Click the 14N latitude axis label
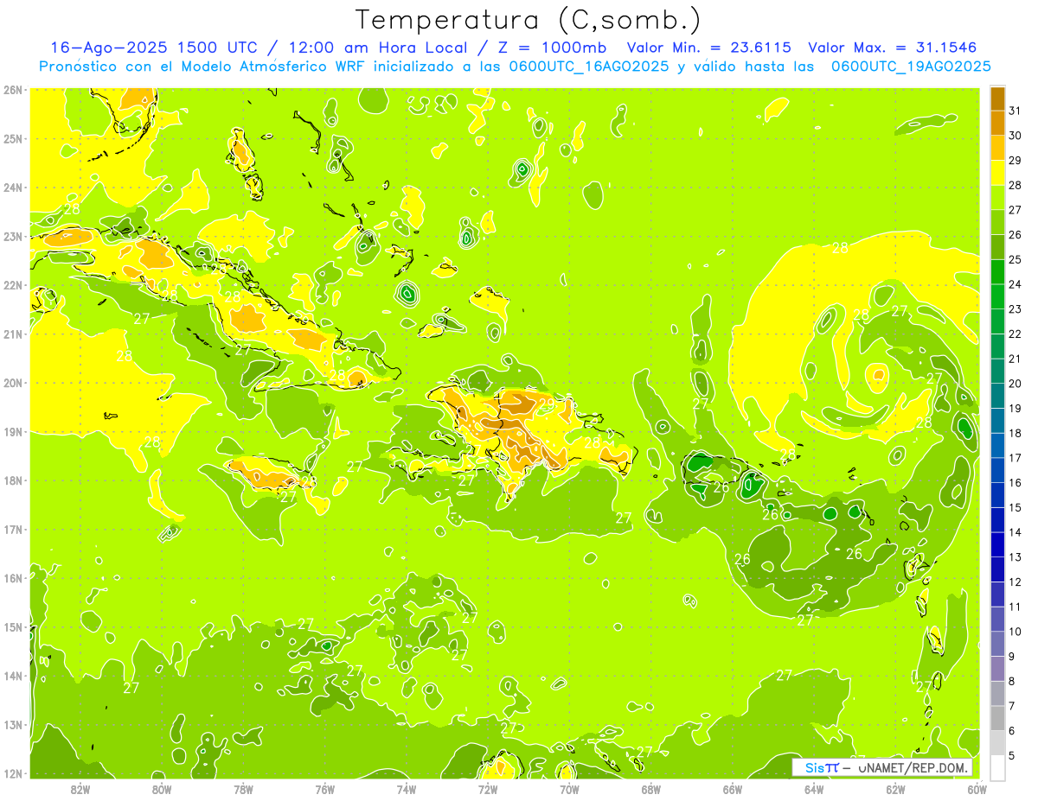Screen dimensions: 1038x801 click(x=13, y=676)
